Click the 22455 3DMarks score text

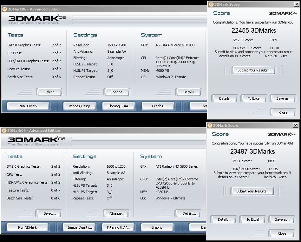click(x=254, y=30)
